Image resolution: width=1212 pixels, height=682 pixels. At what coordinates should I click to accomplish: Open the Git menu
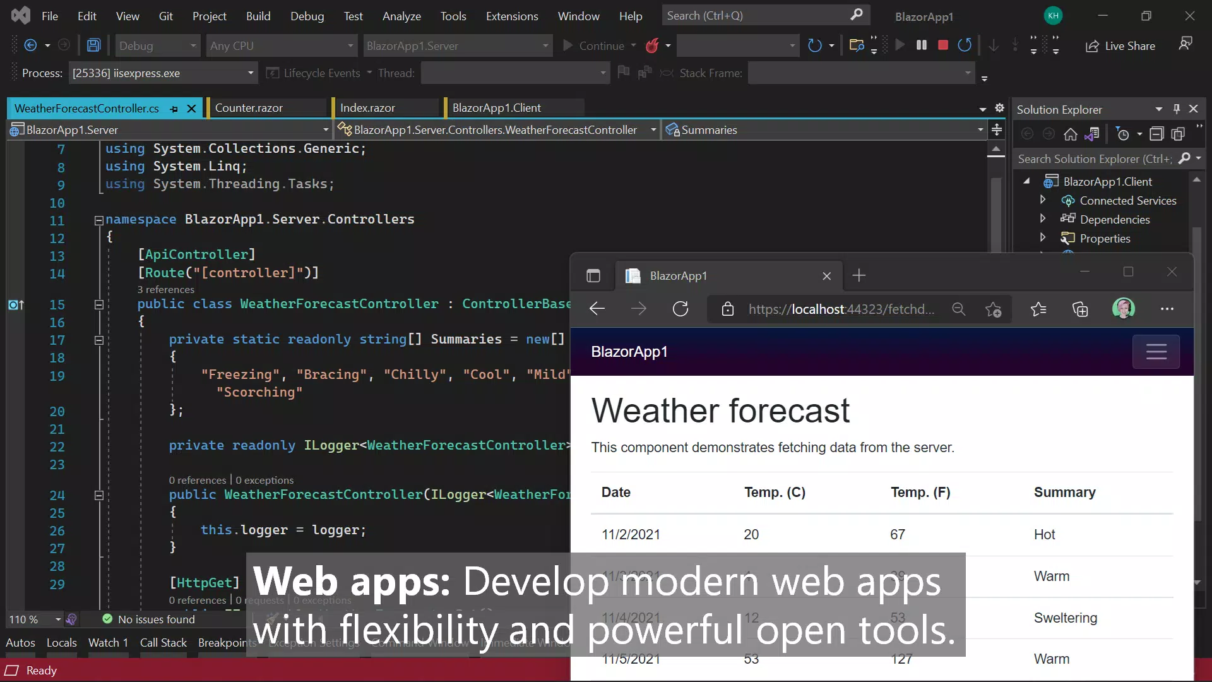[x=166, y=16]
